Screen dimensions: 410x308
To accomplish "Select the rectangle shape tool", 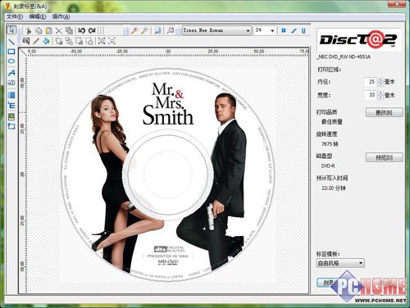I will (11, 52).
